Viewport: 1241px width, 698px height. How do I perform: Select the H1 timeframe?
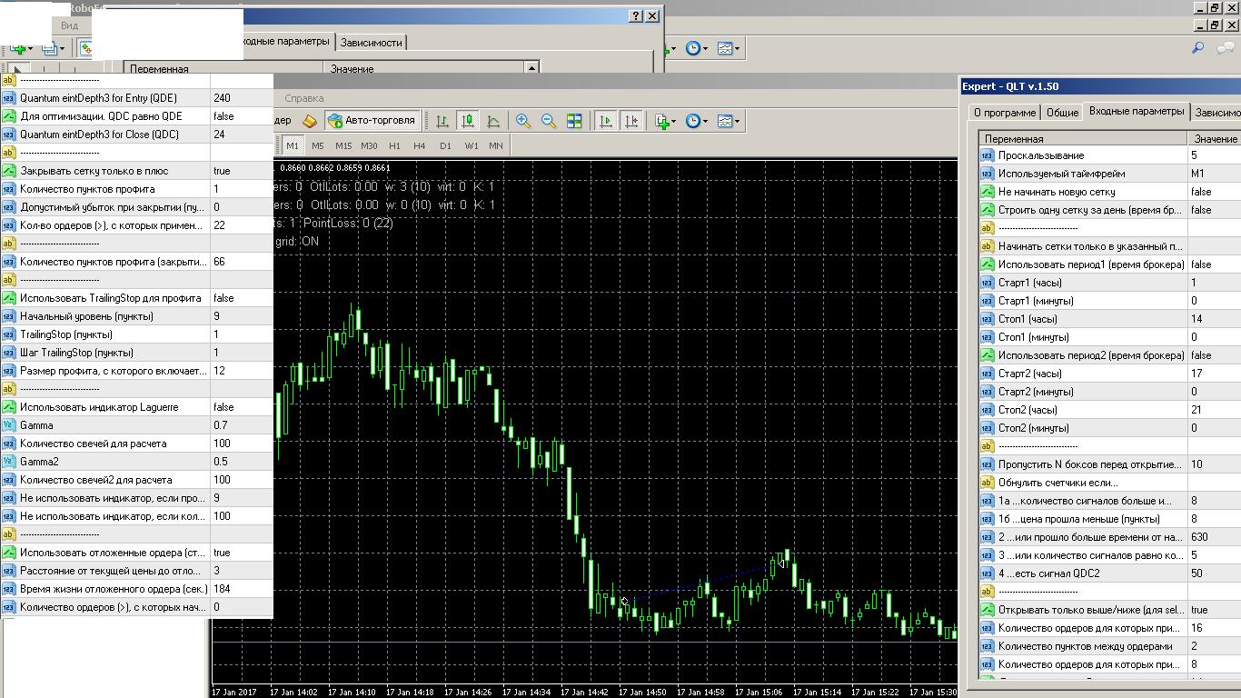394,145
